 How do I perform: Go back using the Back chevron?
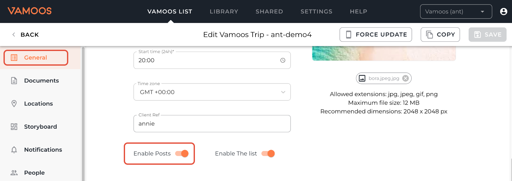(14, 34)
